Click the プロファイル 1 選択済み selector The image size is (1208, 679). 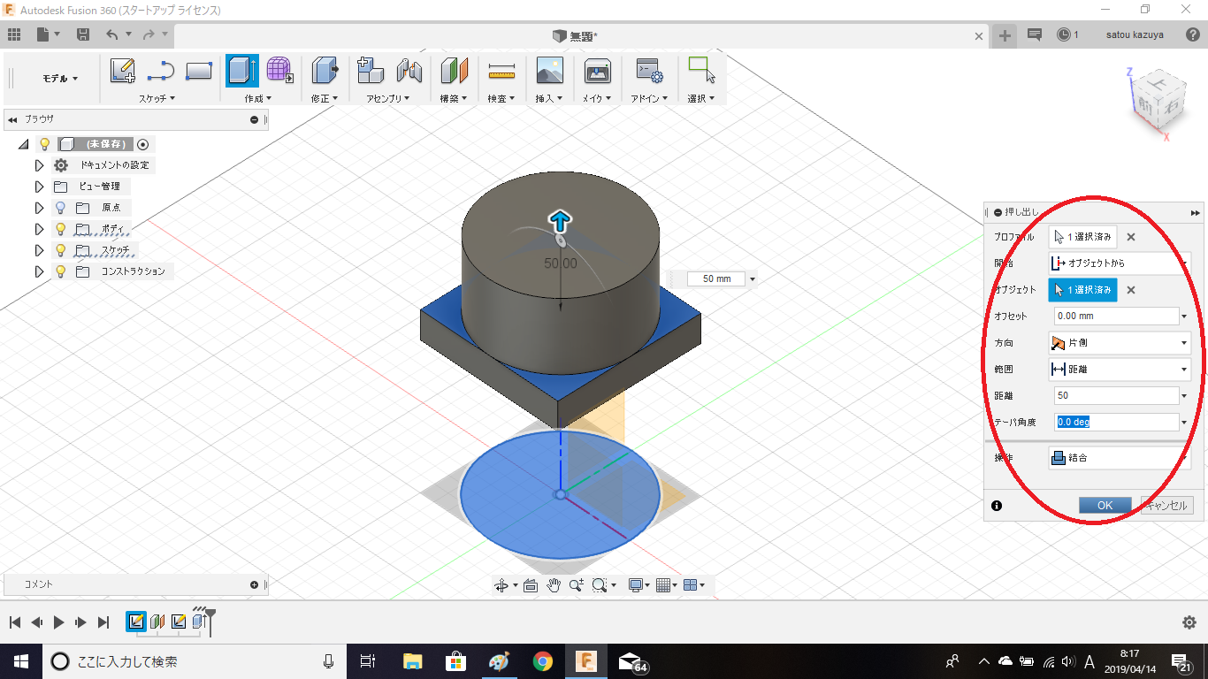pyautogui.click(x=1082, y=237)
